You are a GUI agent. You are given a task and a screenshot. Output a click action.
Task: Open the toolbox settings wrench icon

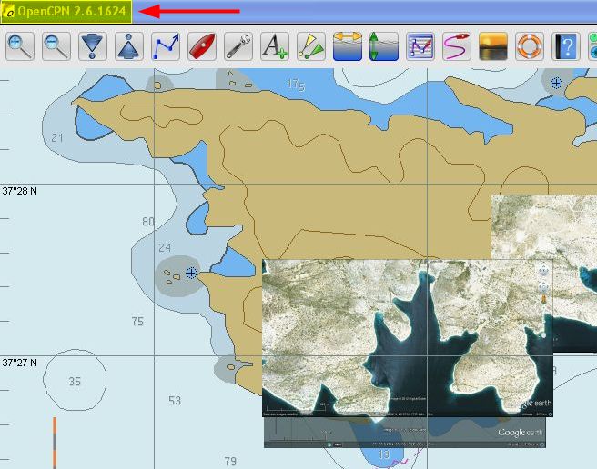tap(238, 46)
